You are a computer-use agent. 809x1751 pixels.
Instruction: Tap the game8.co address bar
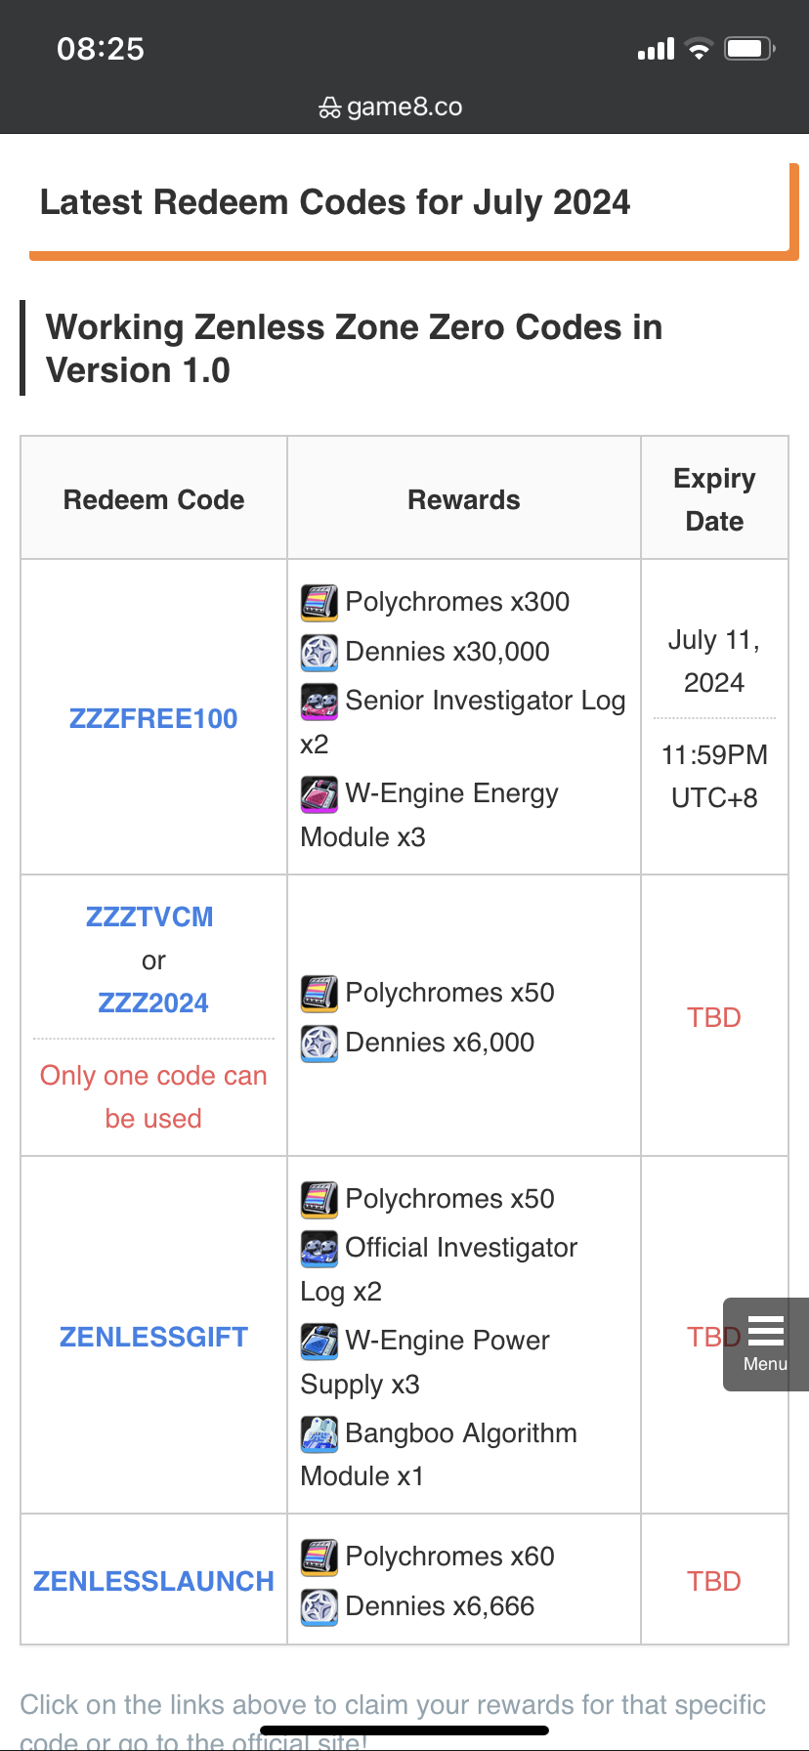point(404,107)
